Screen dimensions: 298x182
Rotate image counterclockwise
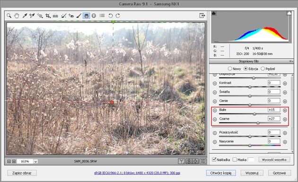point(110,16)
